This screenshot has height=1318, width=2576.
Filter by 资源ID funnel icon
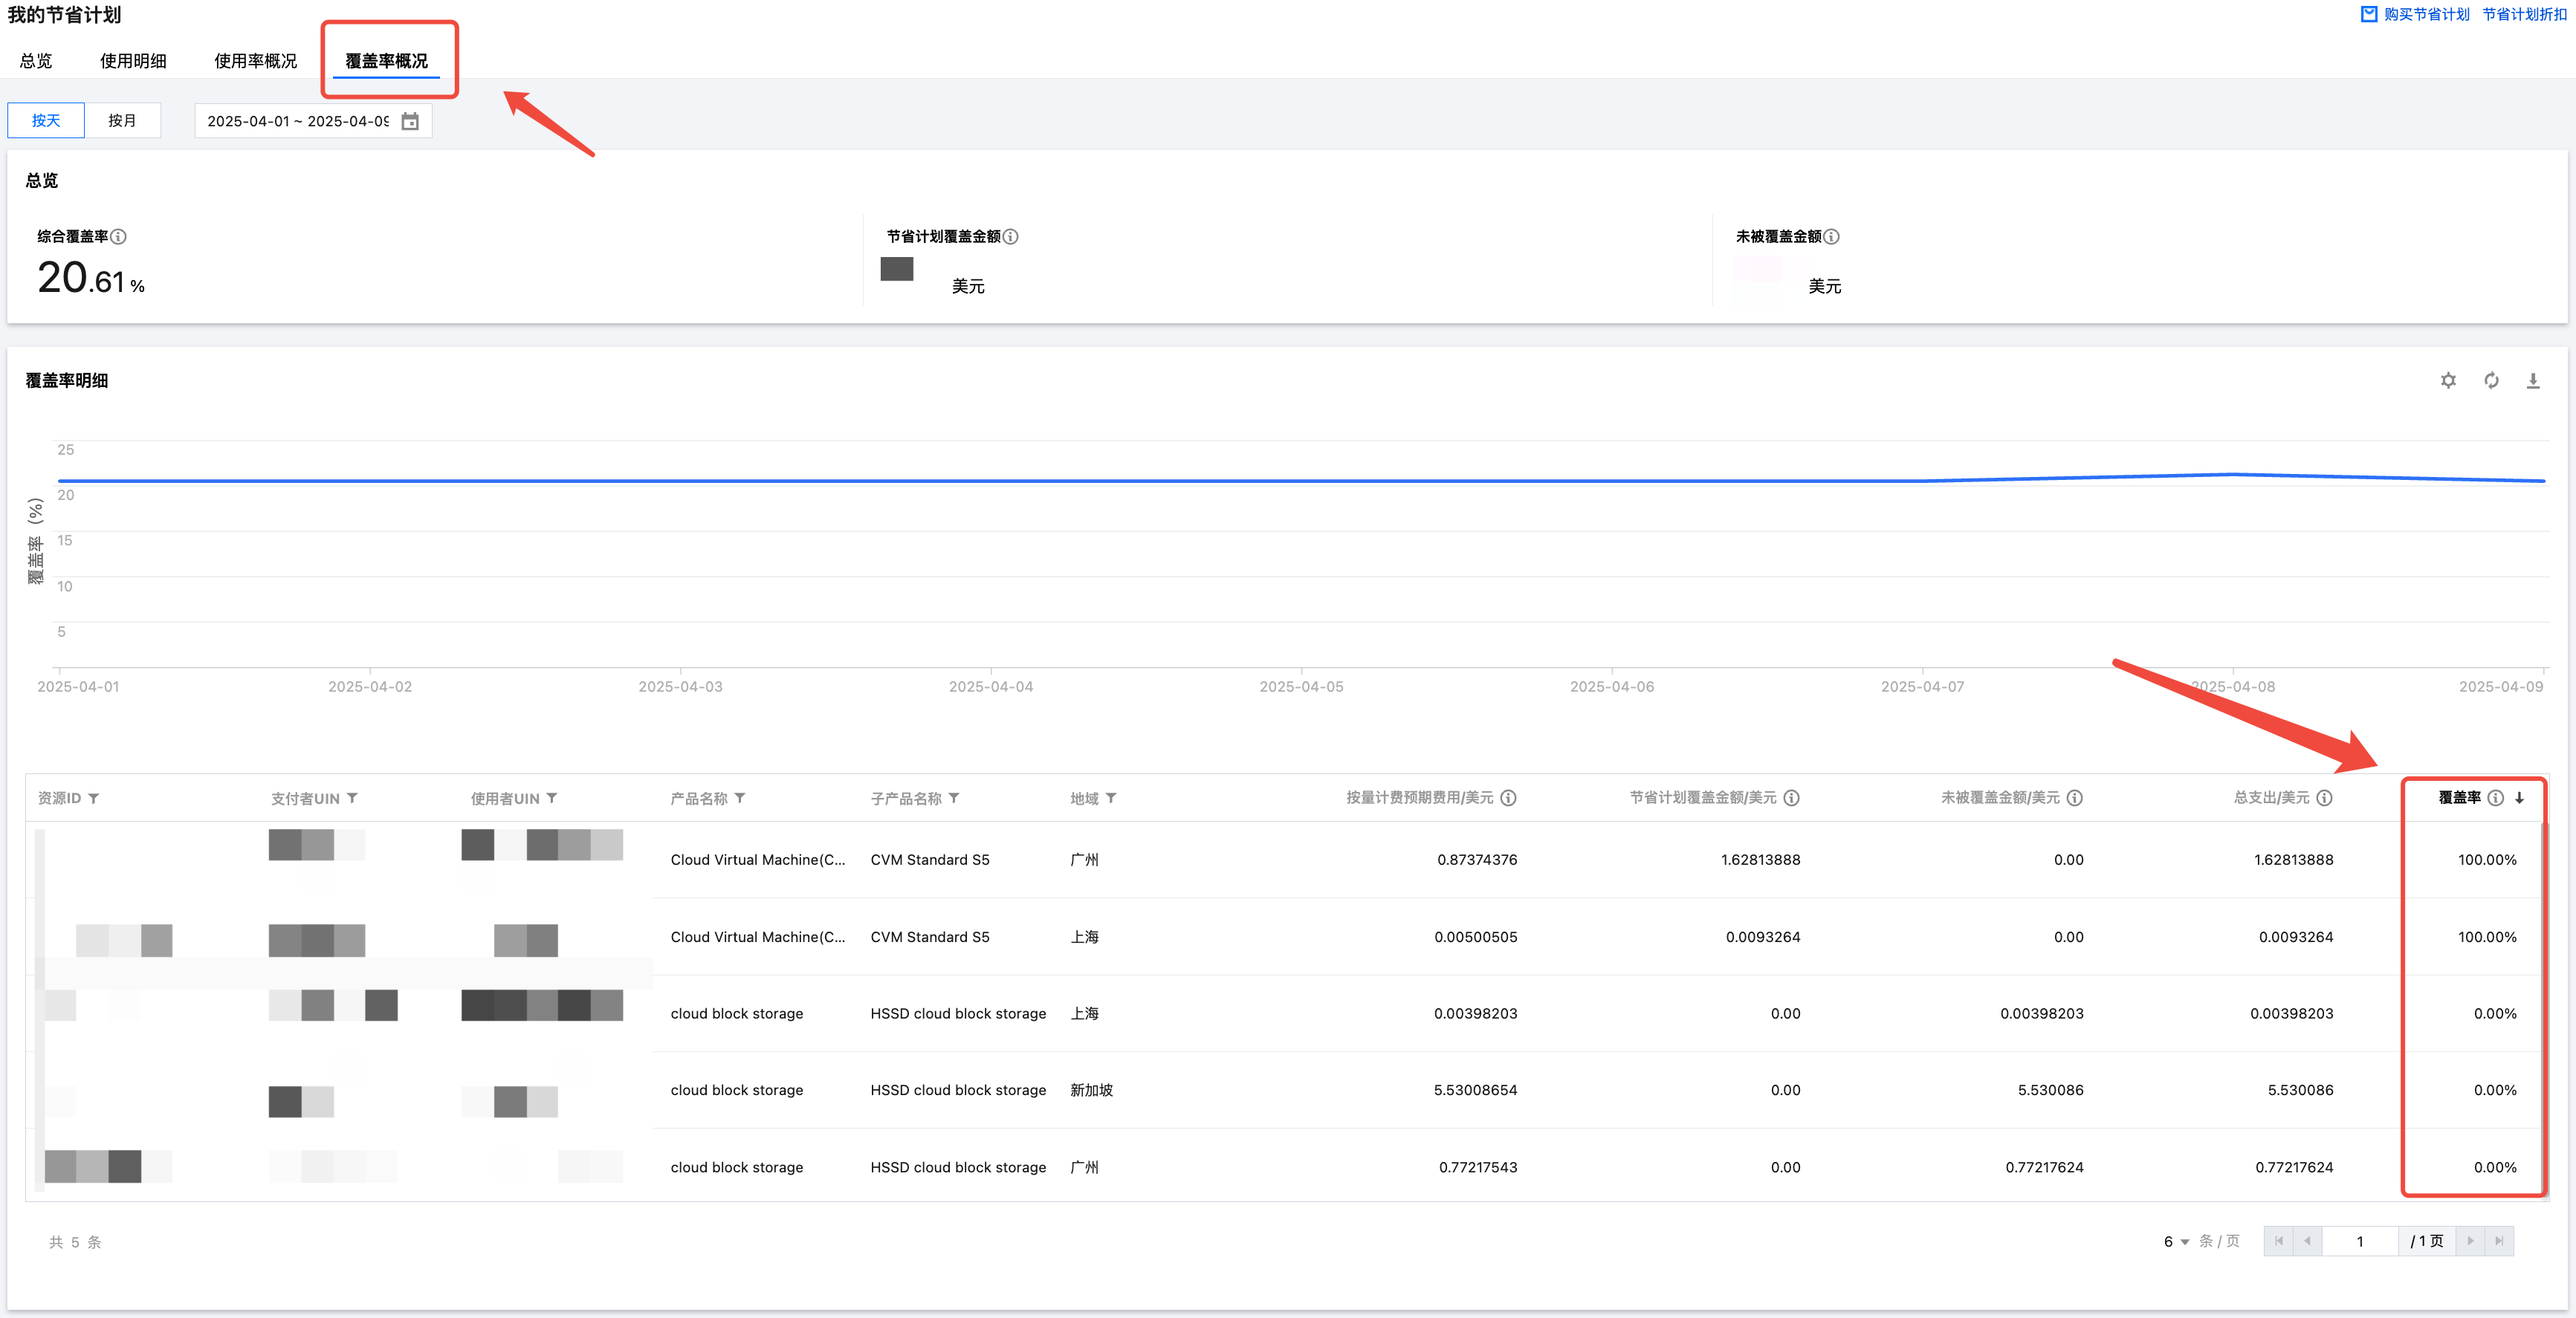click(94, 798)
